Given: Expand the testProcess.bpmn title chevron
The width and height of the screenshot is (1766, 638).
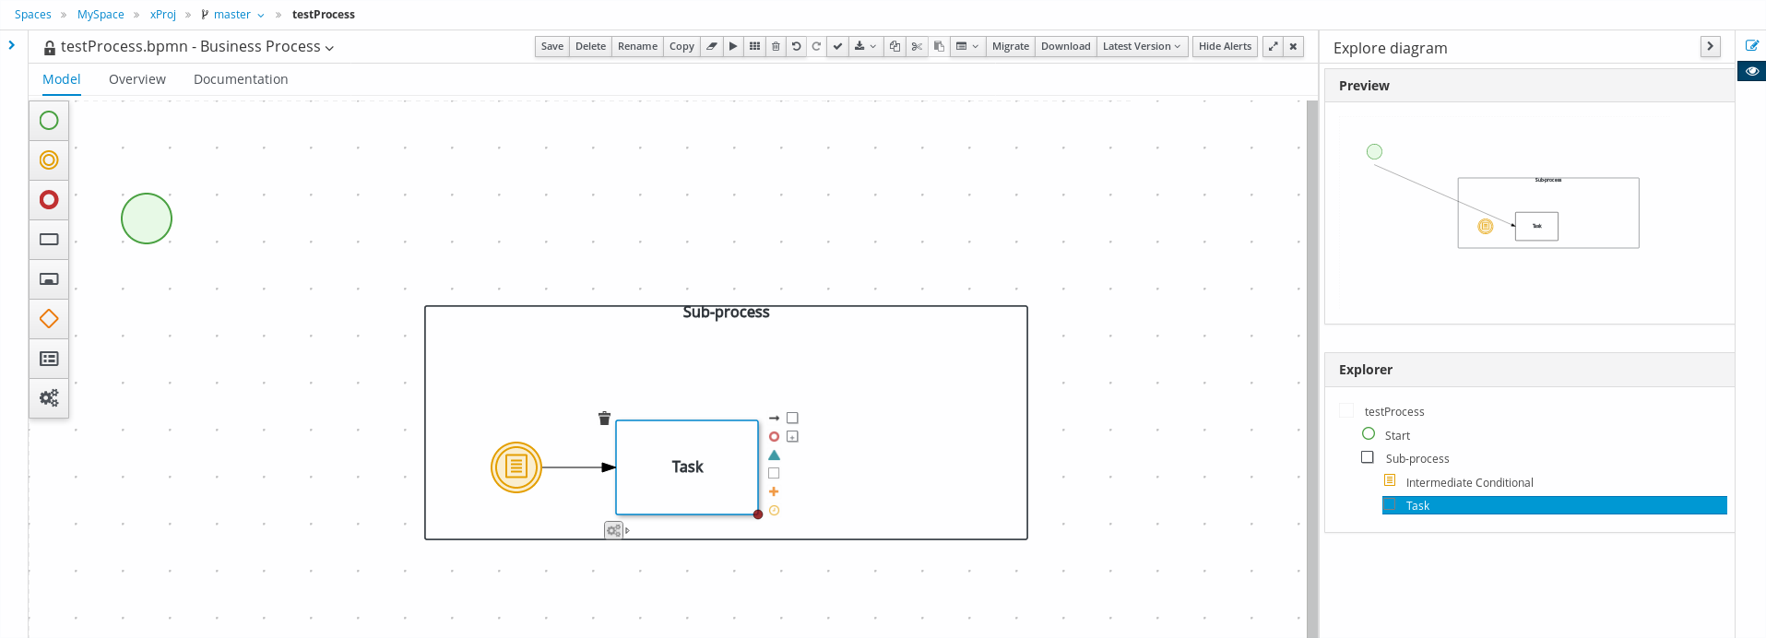Looking at the screenshot, I should (330, 48).
